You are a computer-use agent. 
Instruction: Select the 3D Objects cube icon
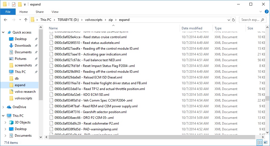(x=11, y=122)
